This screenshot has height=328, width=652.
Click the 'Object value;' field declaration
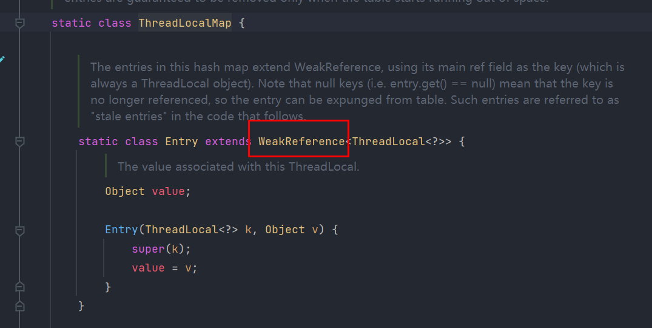147,191
